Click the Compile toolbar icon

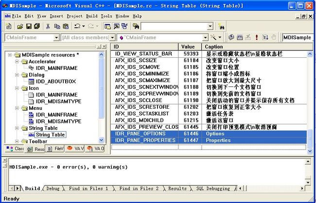[x=231, y=37]
